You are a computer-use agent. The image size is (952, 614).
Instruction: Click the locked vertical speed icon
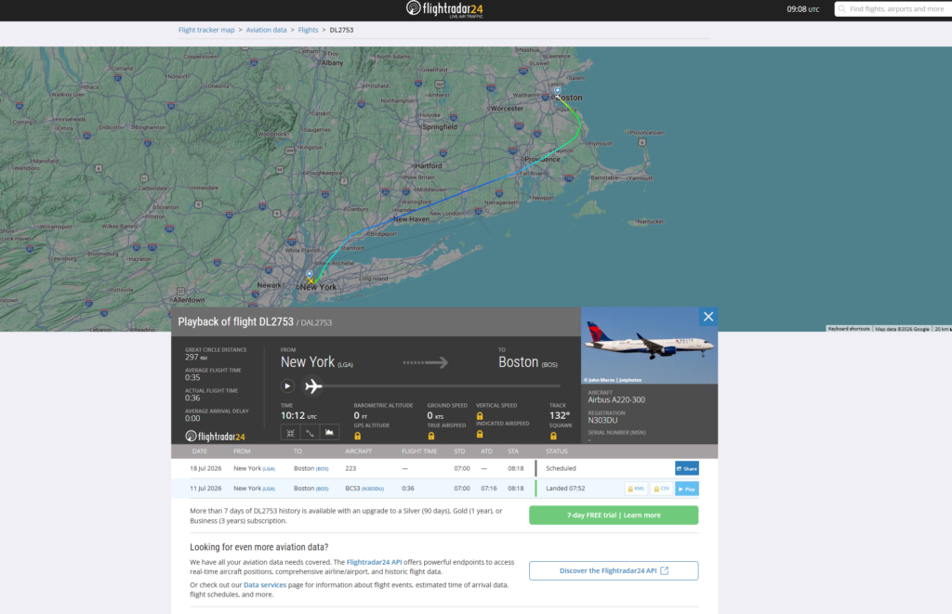coord(480,415)
